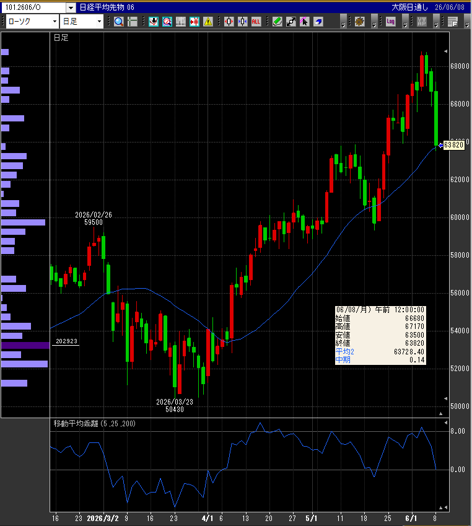
Task: Toggle the VWAP icon
Action: [x=422, y=22]
